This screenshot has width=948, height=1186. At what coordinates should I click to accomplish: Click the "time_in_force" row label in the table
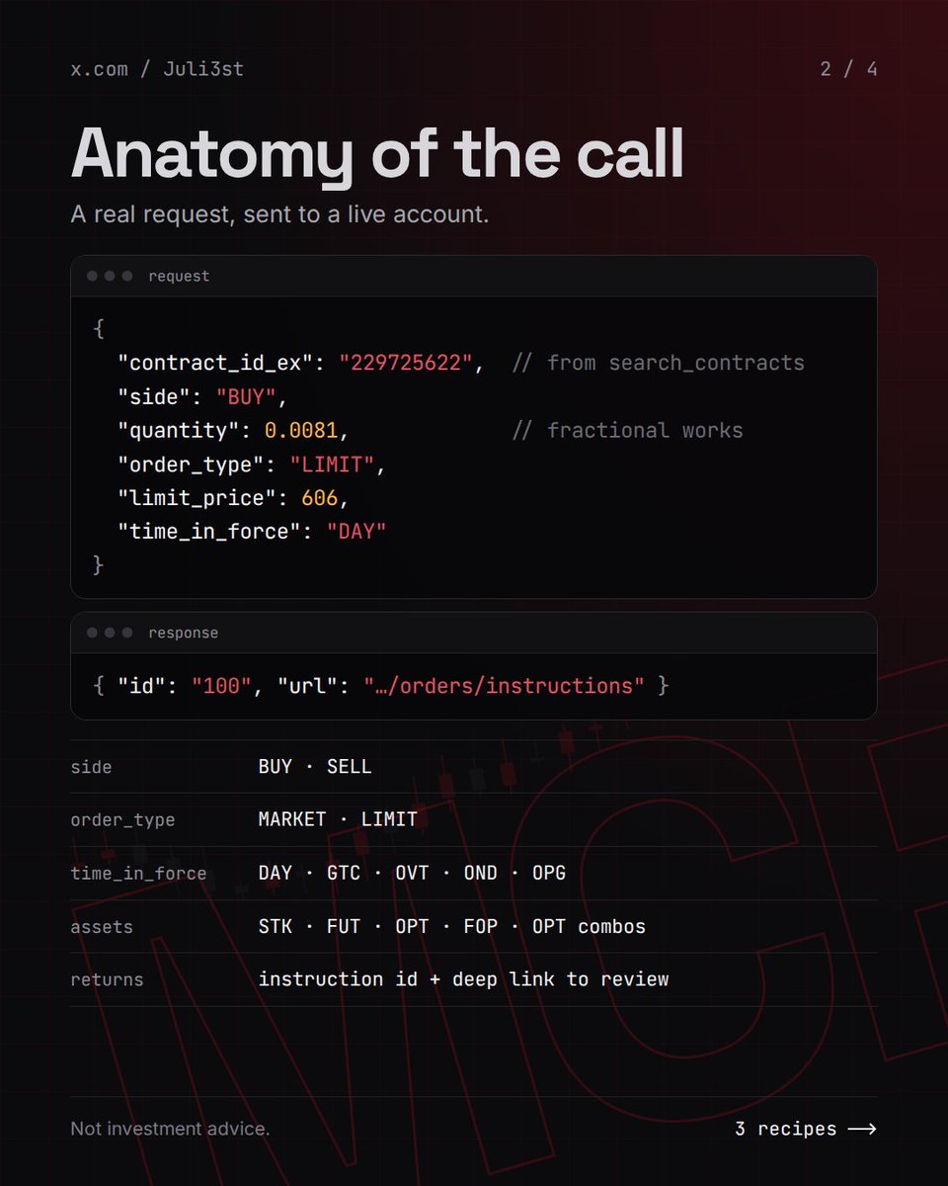(138, 874)
